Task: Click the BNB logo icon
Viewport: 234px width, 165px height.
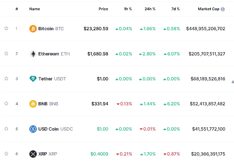Action: point(33,104)
